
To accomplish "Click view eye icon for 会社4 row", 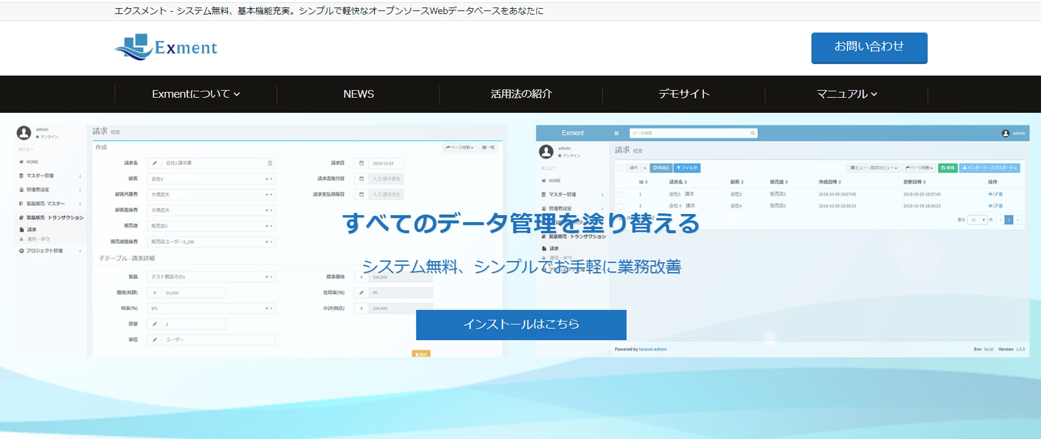I will (x=990, y=206).
